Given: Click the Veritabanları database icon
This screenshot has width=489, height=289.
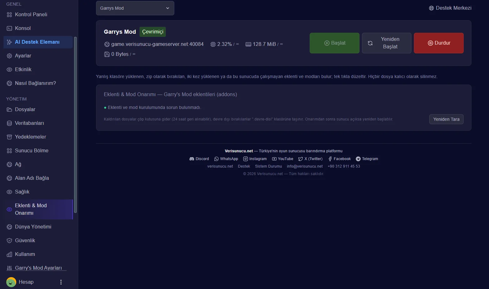Looking at the screenshot, I should tap(9, 123).
